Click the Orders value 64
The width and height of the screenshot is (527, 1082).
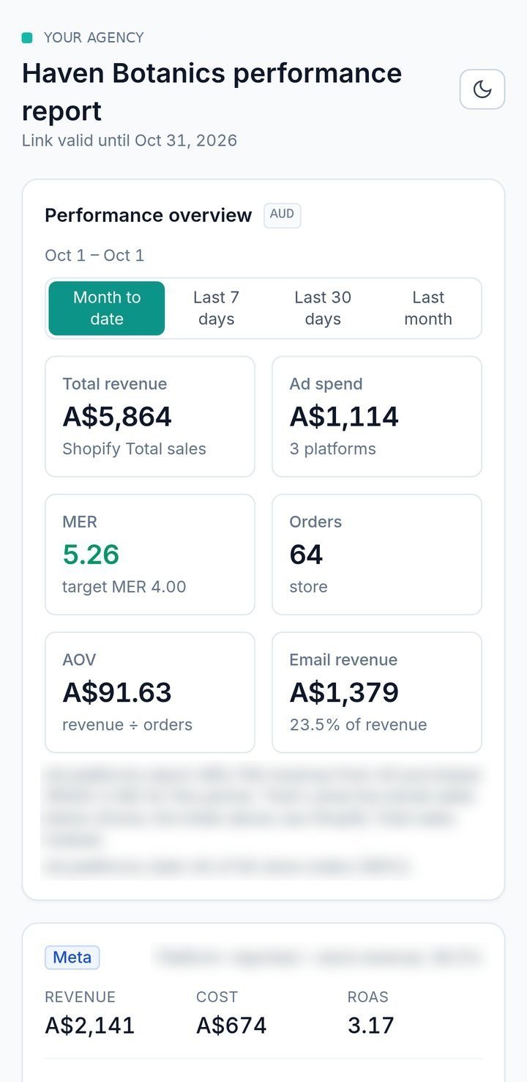tap(306, 555)
